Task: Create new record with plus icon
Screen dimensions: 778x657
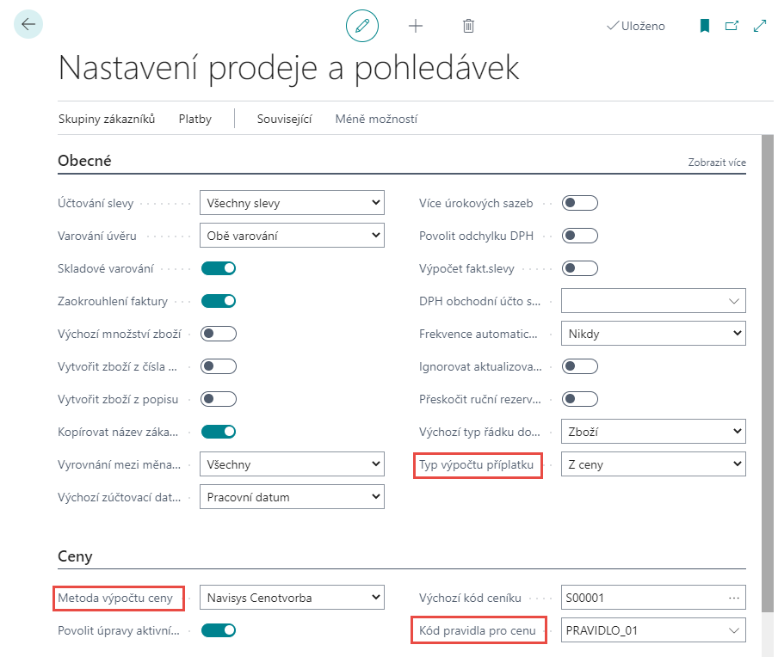Action: click(x=416, y=26)
